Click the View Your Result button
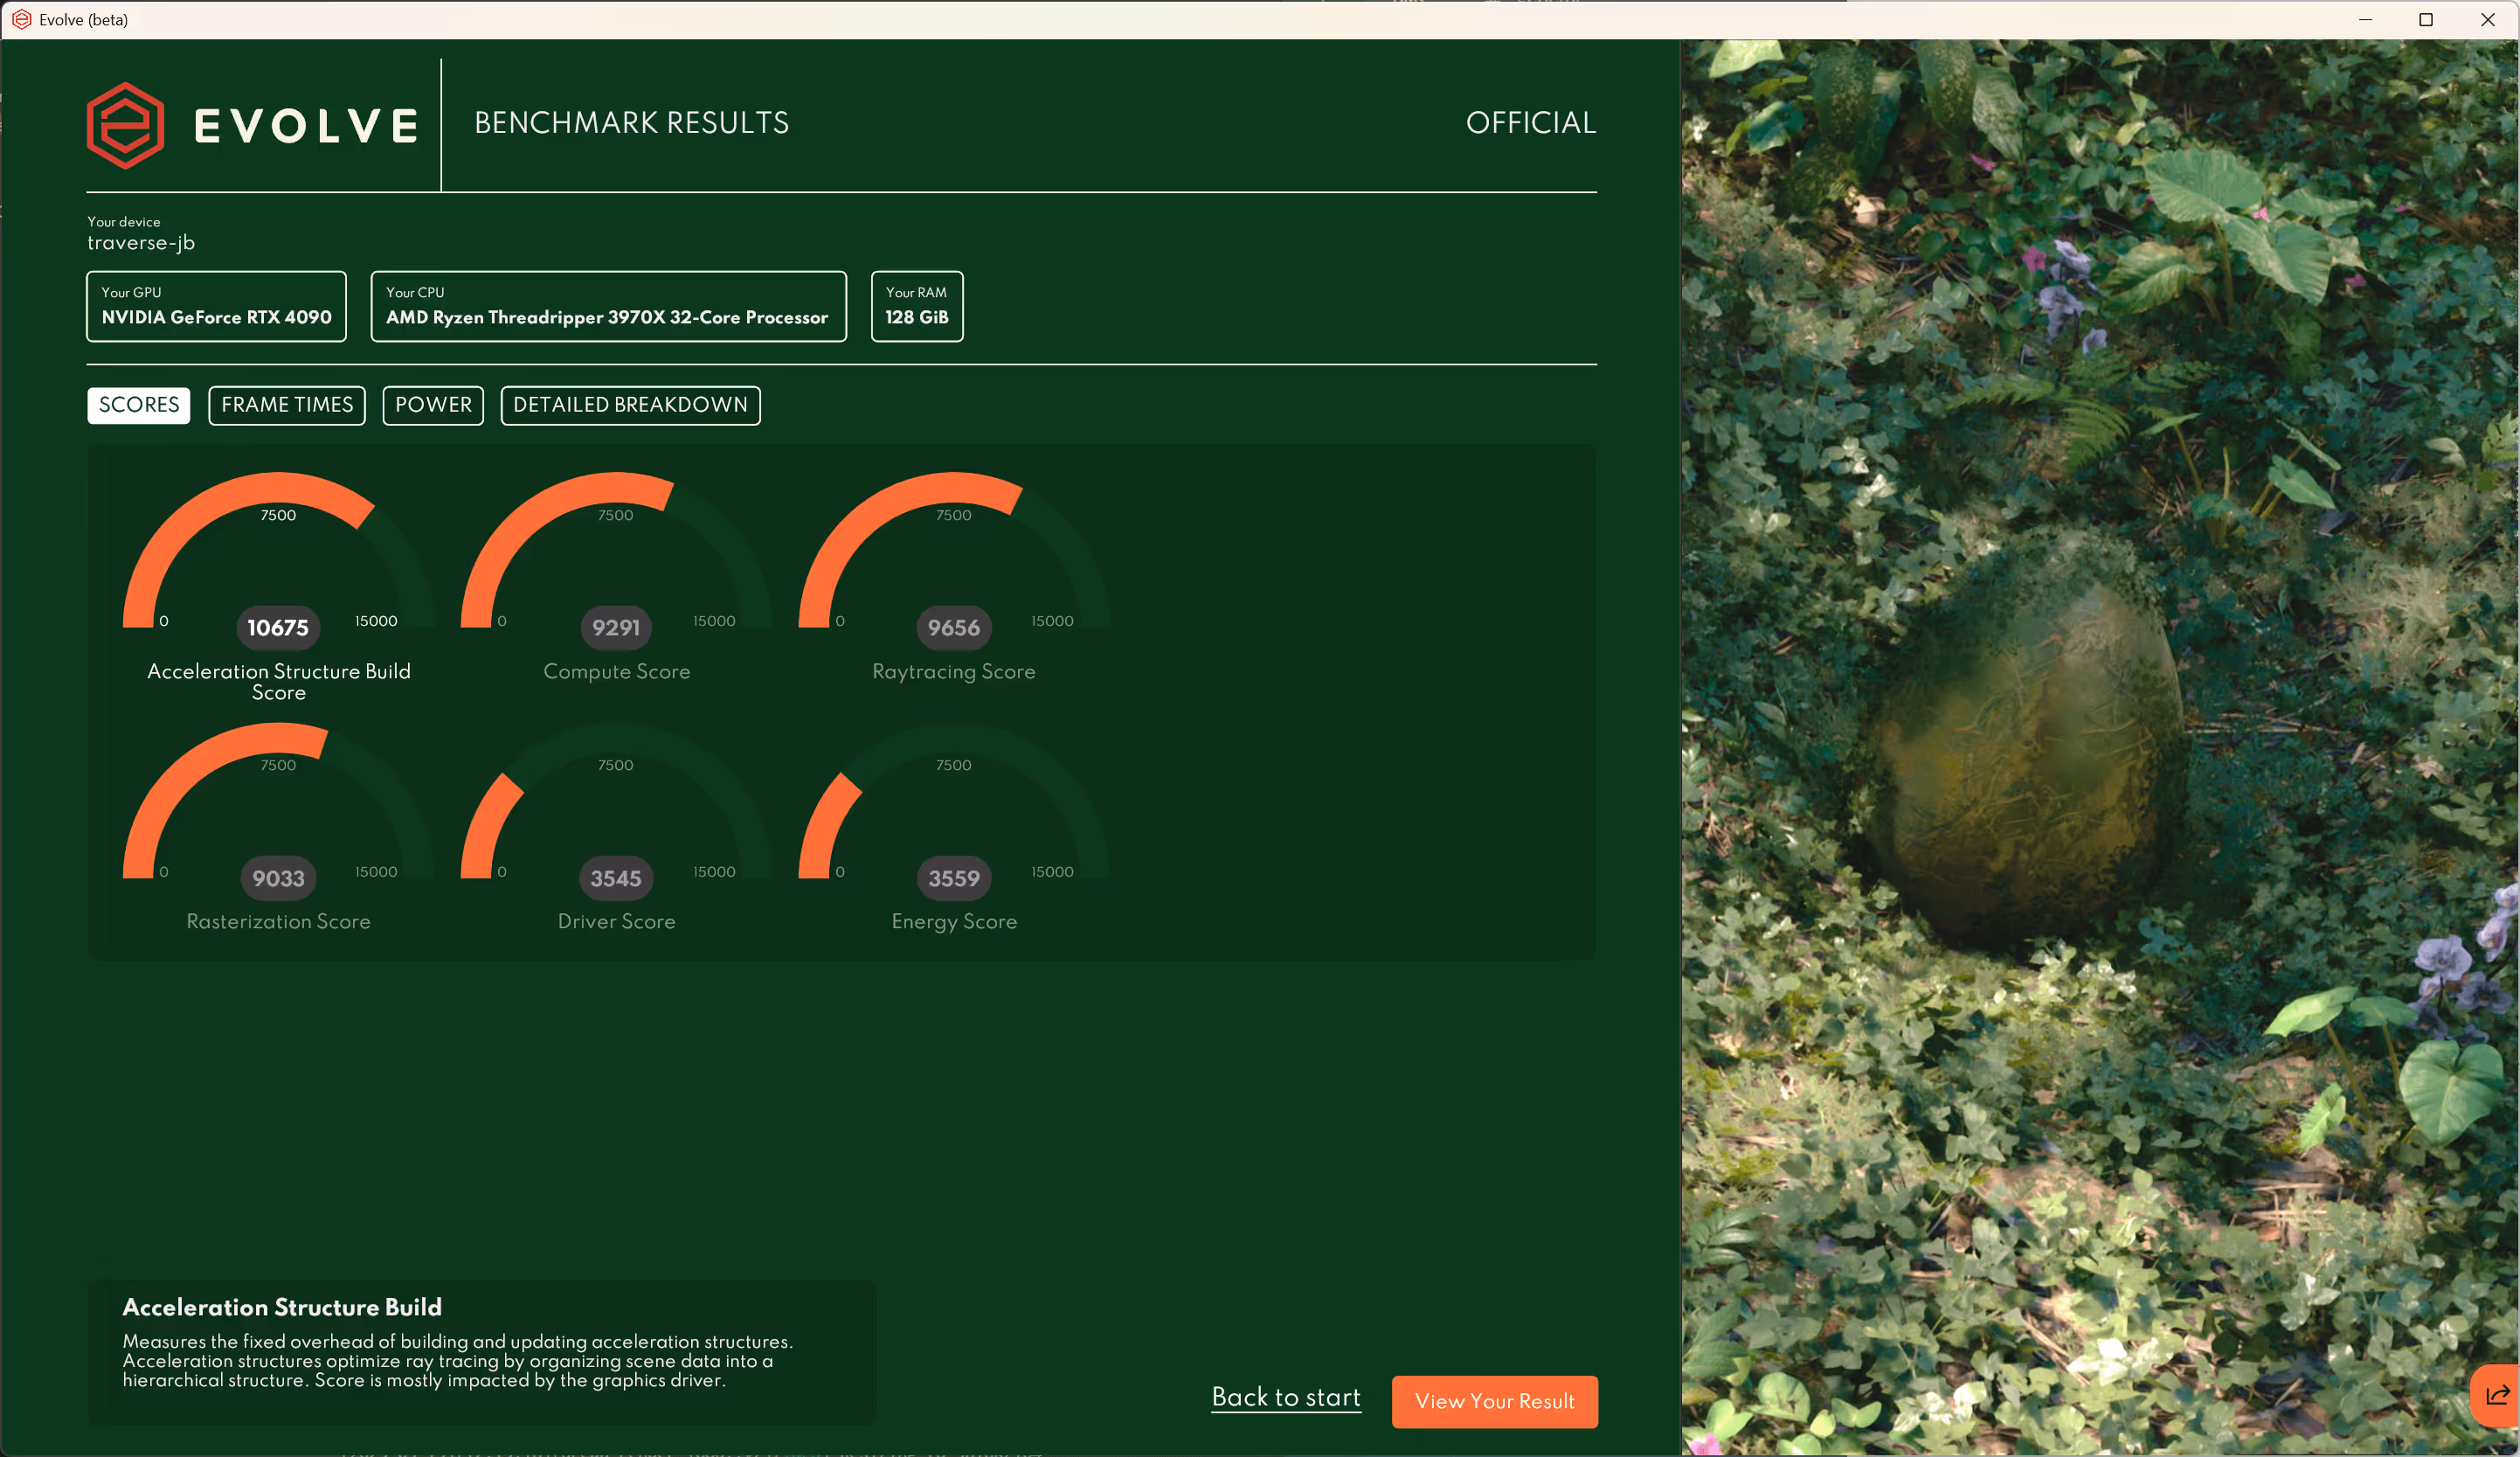The height and width of the screenshot is (1457, 2520). pyautogui.click(x=1494, y=1401)
